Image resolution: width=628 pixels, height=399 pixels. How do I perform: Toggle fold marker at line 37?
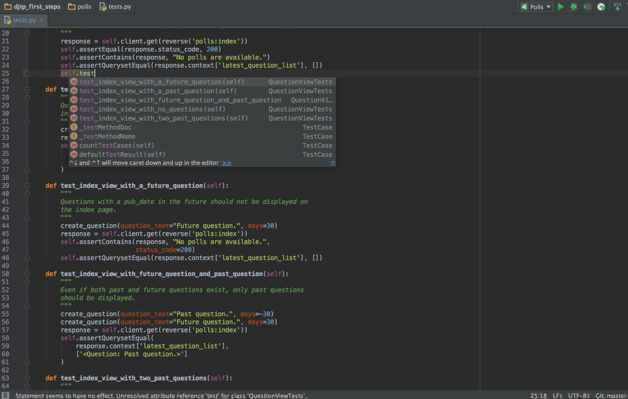(x=28, y=170)
